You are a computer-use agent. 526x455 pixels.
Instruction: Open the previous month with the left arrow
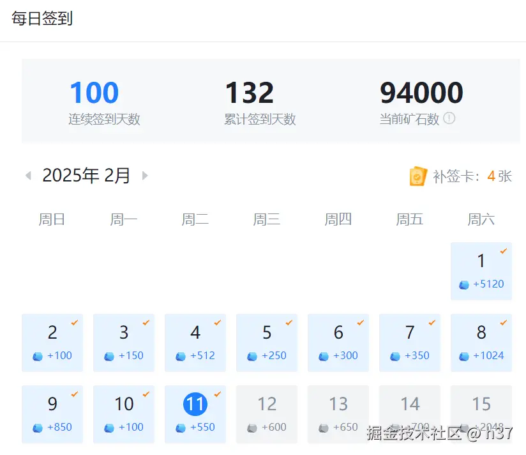click(x=28, y=175)
